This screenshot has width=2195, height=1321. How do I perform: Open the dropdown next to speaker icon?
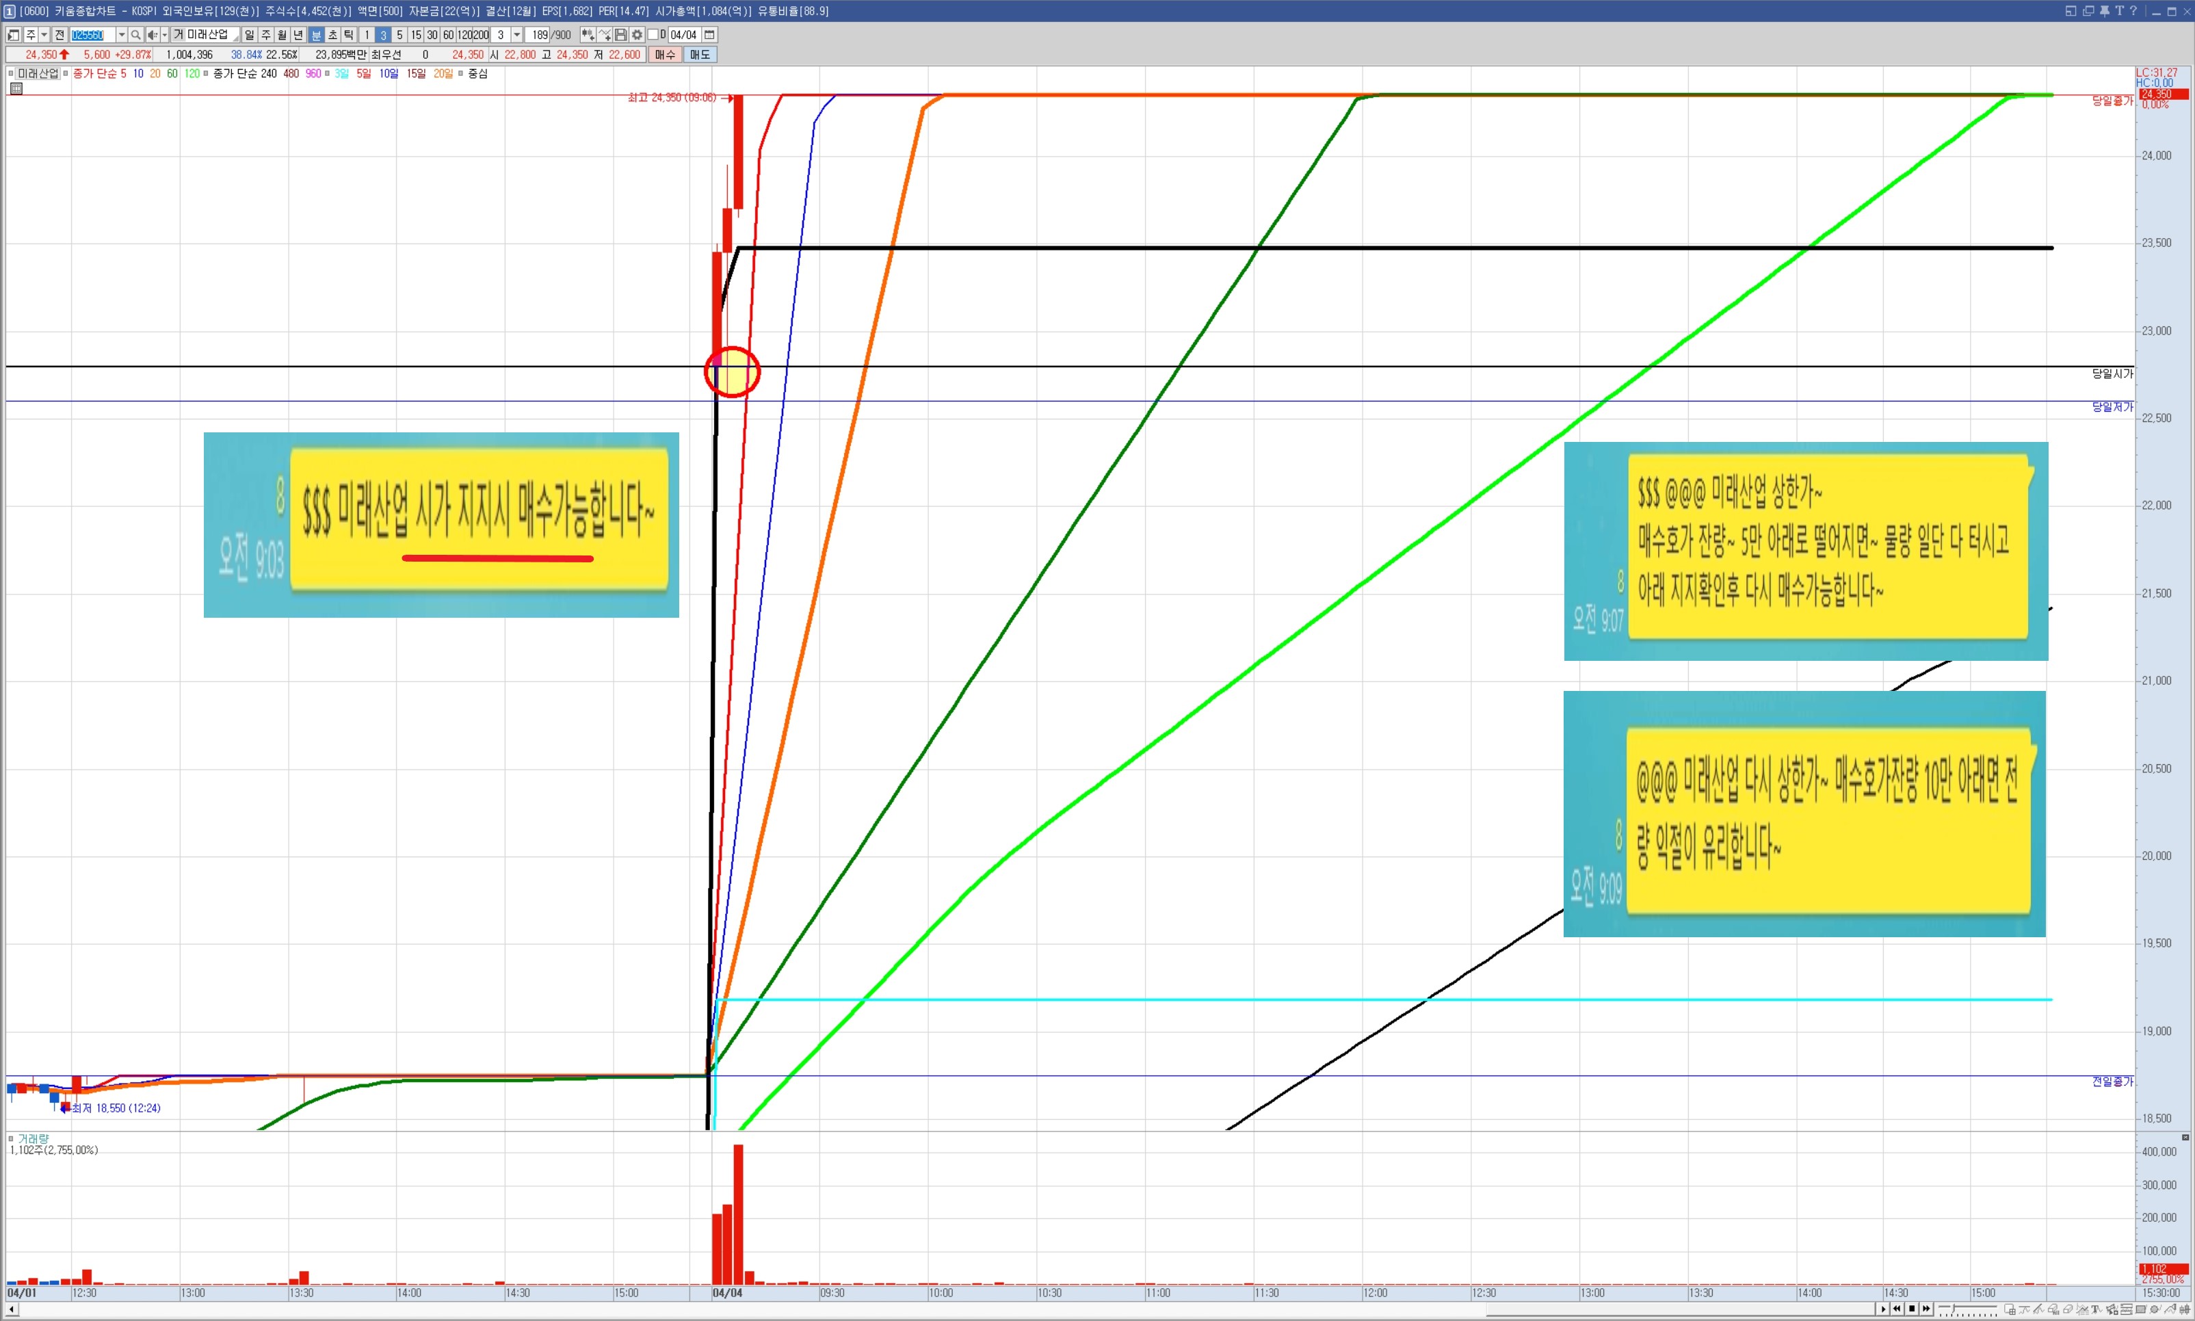tap(165, 35)
